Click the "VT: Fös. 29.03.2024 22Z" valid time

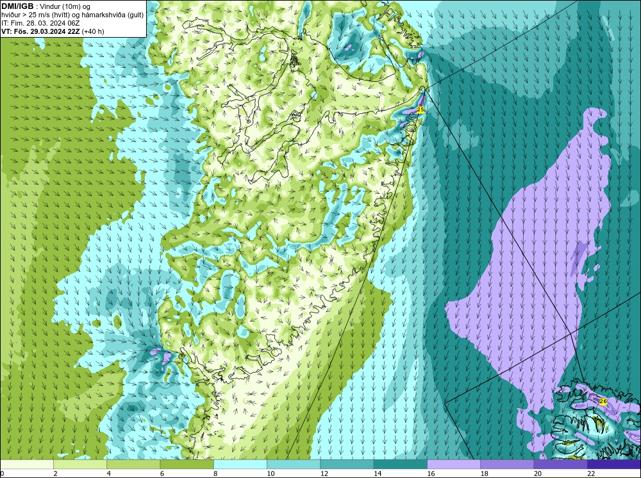tap(41, 31)
